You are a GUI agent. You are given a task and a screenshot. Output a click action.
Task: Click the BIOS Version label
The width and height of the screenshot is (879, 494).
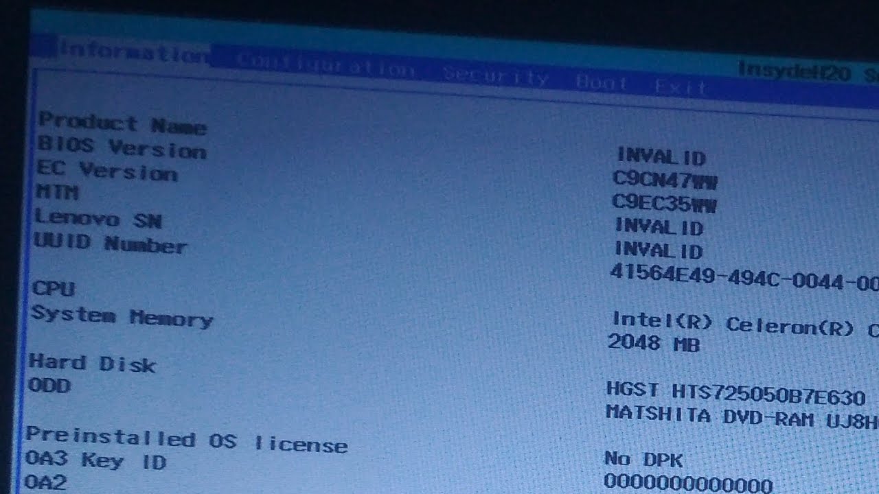[122, 148]
